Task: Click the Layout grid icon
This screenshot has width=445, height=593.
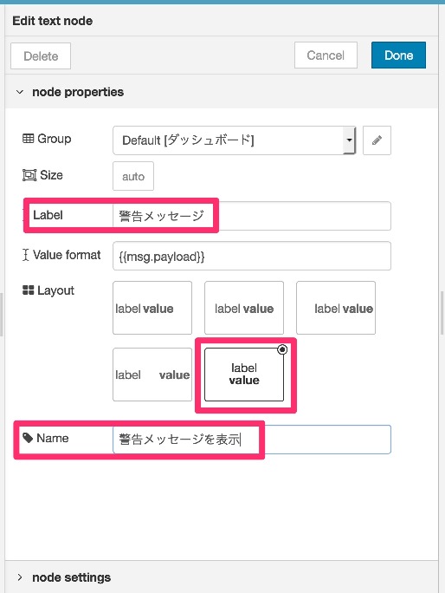Action: pyautogui.click(x=28, y=290)
